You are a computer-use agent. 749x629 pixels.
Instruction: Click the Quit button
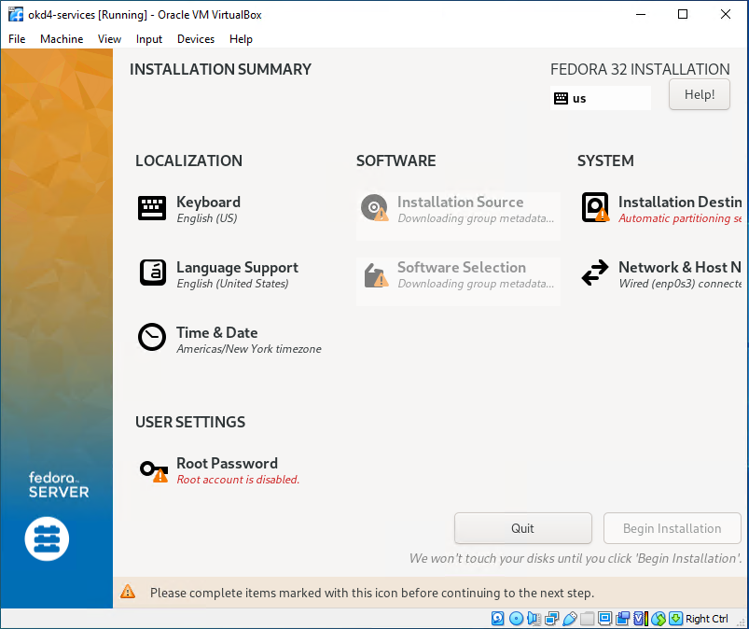point(522,528)
